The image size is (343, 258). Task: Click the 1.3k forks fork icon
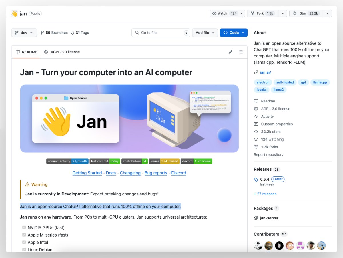pos(256,147)
